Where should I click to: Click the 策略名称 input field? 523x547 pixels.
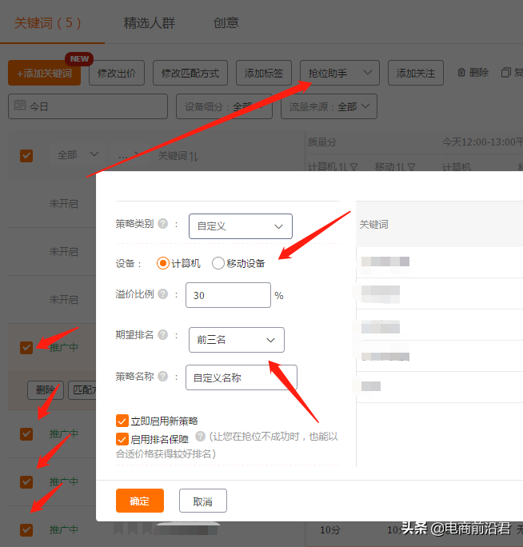click(x=242, y=377)
